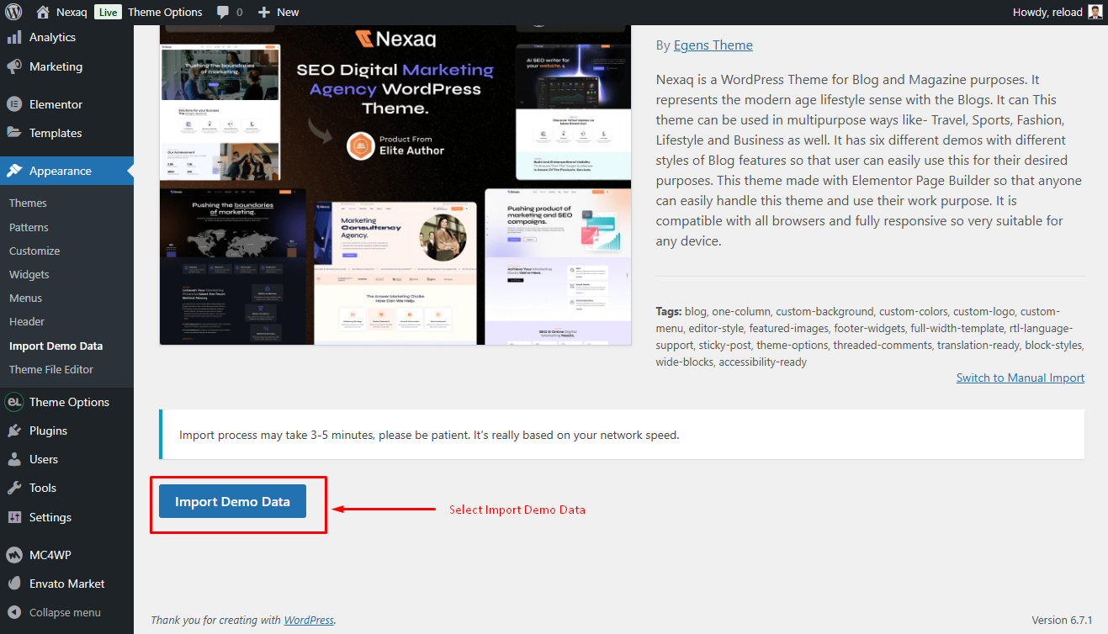Click the Tools wrench icon
Viewport: 1108px width, 634px height.
click(14, 488)
